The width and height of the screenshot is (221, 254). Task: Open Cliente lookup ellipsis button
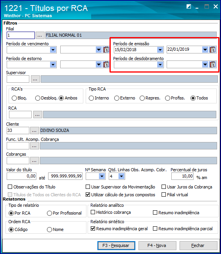[x=34, y=131]
